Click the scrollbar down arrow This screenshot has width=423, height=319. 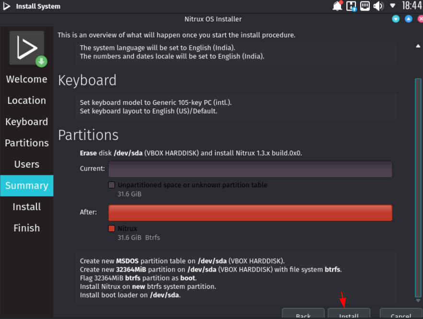418,300
